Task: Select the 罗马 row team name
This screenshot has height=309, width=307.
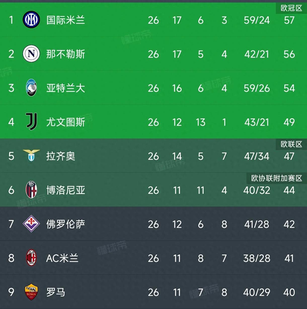Action: click(56, 292)
